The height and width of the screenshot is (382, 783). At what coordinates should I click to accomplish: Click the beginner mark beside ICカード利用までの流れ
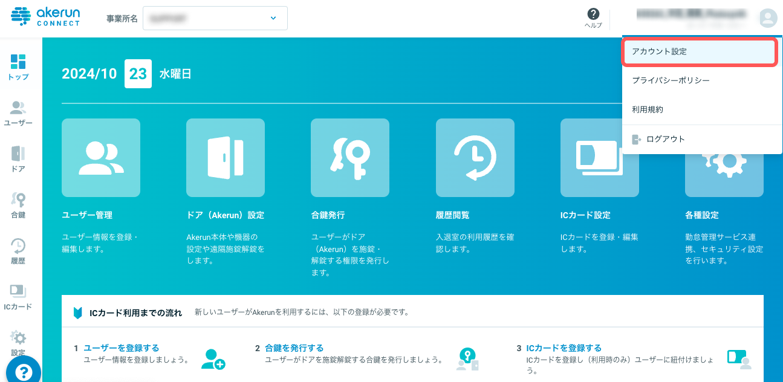point(78,313)
